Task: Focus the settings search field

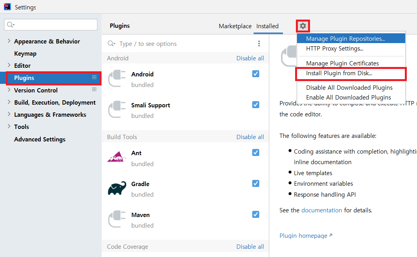Action: coord(51,25)
